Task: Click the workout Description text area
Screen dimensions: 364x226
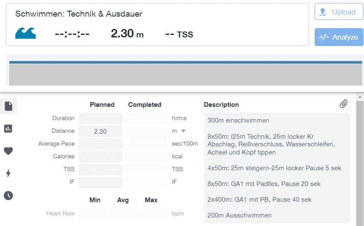Action: 277,168
